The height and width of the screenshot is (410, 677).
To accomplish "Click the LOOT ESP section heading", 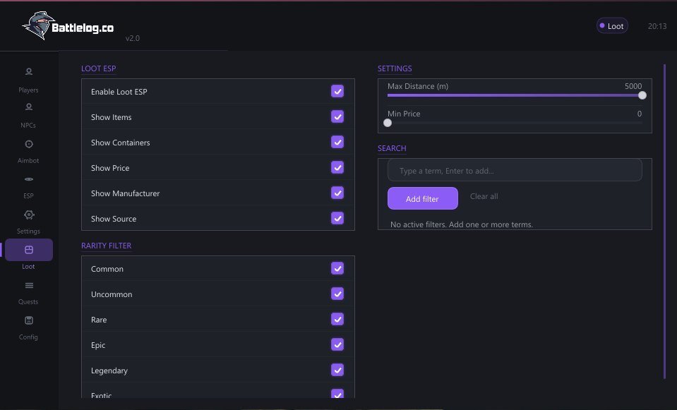I will click(98, 68).
